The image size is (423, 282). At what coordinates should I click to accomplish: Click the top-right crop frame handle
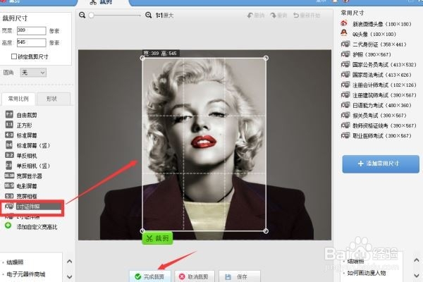(266, 58)
